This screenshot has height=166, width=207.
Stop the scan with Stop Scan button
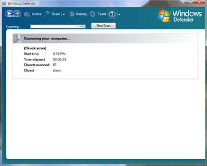pyautogui.click(x=103, y=26)
